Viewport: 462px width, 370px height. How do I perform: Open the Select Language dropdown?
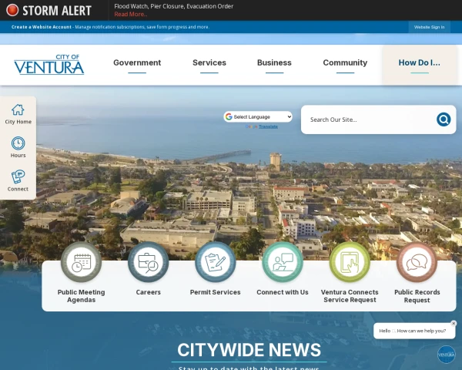point(258,117)
